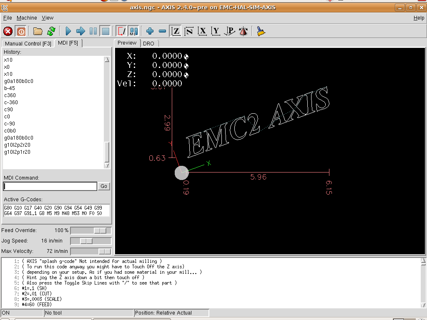Select history entry c360
Image resolution: width=427 pixels, height=320 pixels.
coord(10,95)
